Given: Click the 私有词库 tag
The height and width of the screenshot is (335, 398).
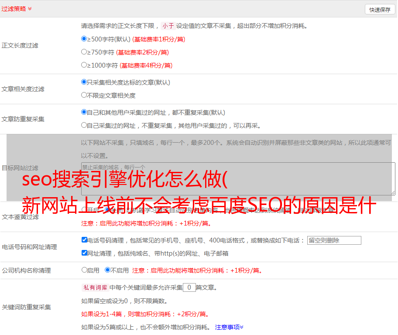Looking at the screenshot, I should pyautogui.click(x=96, y=287).
